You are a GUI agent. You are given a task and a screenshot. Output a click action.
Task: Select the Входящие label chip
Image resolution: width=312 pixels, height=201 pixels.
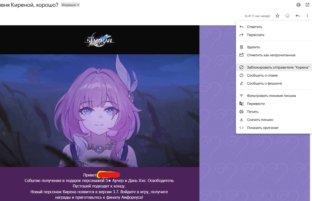[x=69, y=5]
